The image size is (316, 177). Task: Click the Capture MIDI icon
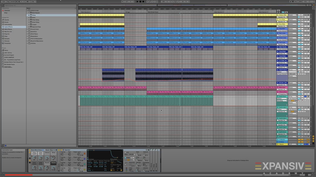pos(155,2)
